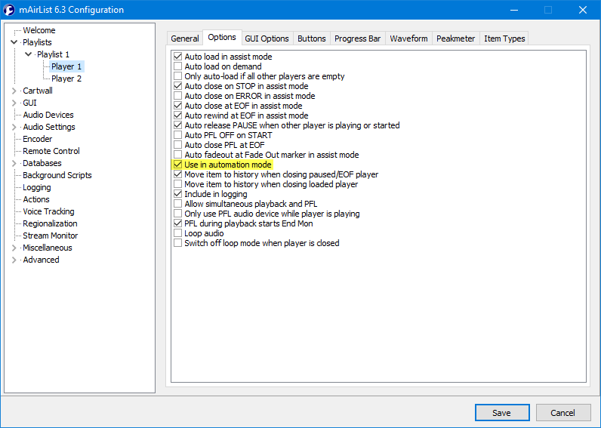
Task: Enable the Loop audio option
Action: 177,233
